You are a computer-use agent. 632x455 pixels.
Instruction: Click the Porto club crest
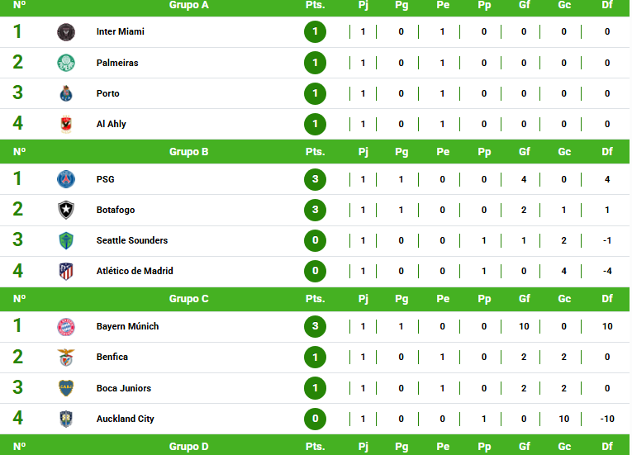(66, 93)
